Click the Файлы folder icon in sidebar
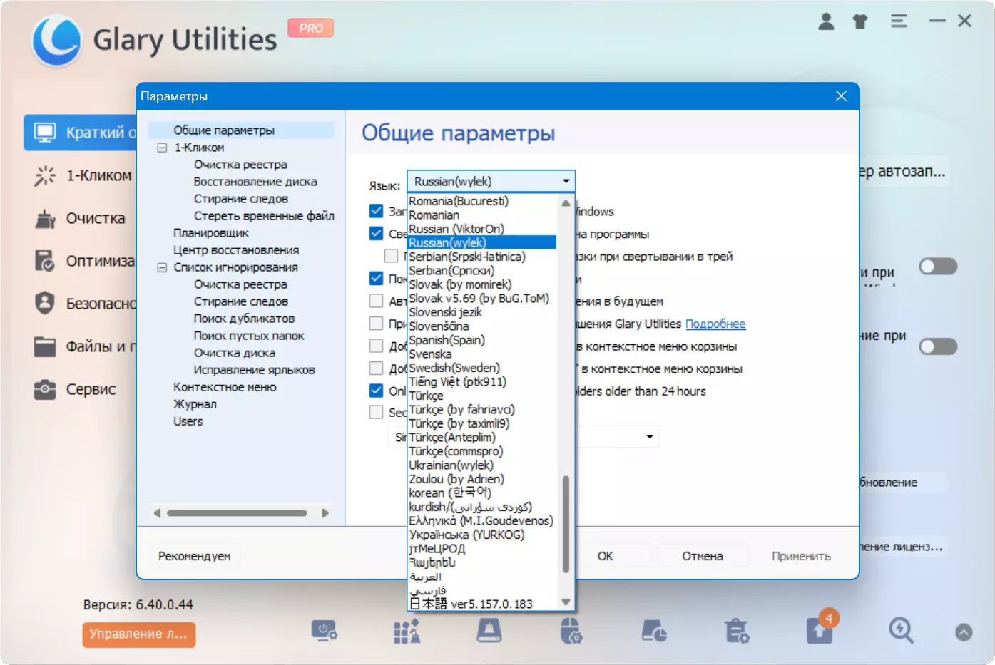 (x=45, y=346)
